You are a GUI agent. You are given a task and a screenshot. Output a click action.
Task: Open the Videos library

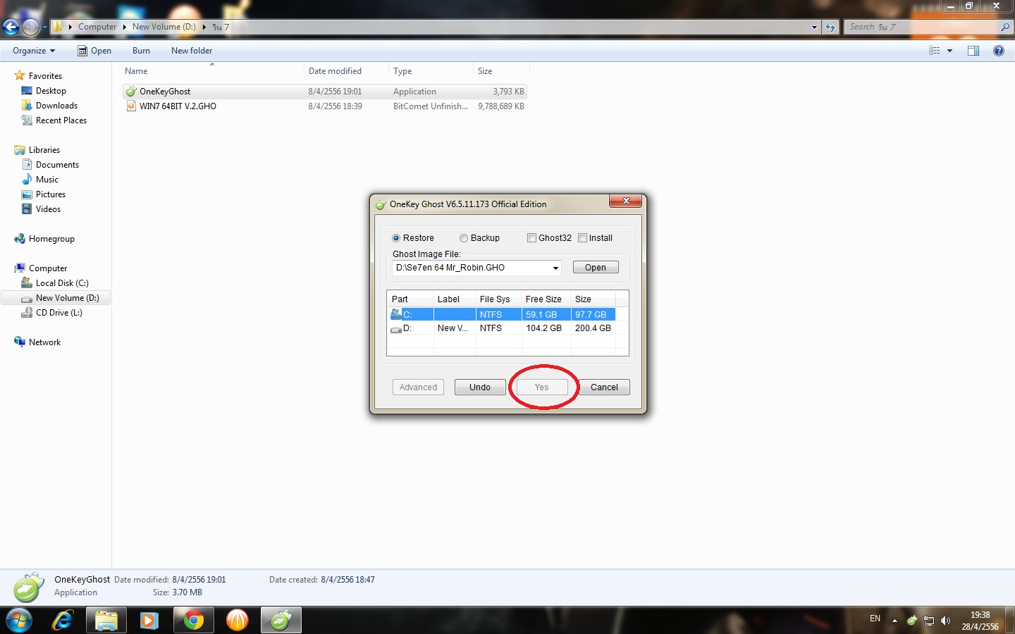(x=48, y=209)
